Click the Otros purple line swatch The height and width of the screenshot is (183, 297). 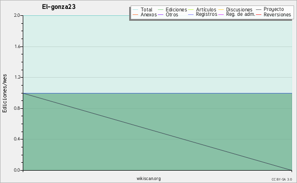160,14
